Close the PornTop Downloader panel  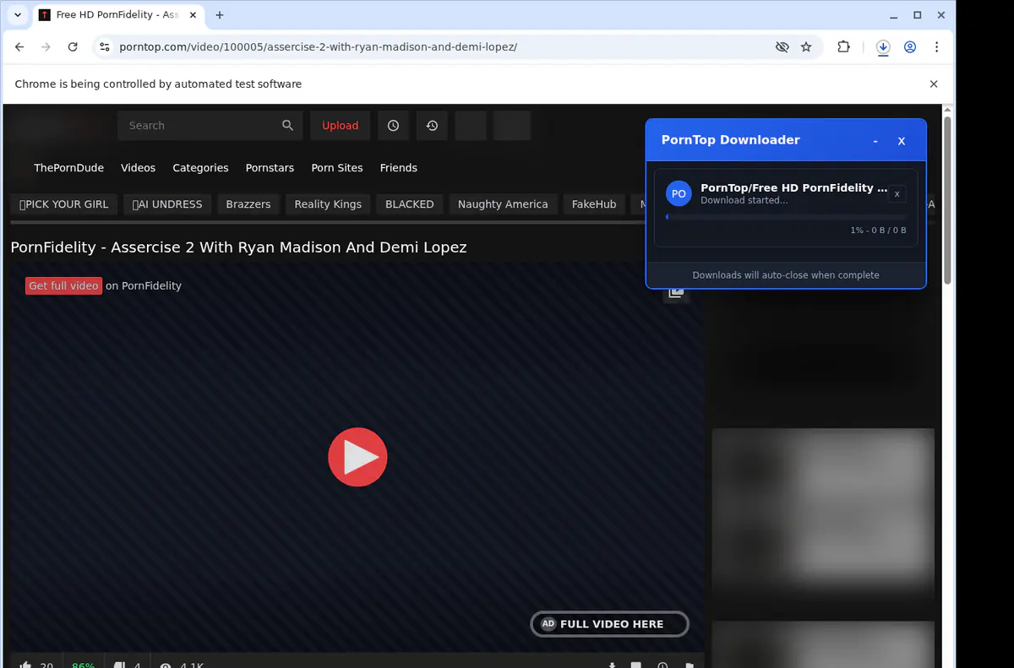[902, 141]
